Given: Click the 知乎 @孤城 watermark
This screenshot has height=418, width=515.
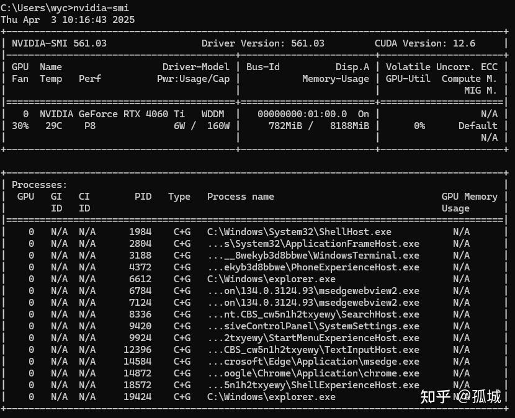Looking at the screenshot, I should 460,397.
